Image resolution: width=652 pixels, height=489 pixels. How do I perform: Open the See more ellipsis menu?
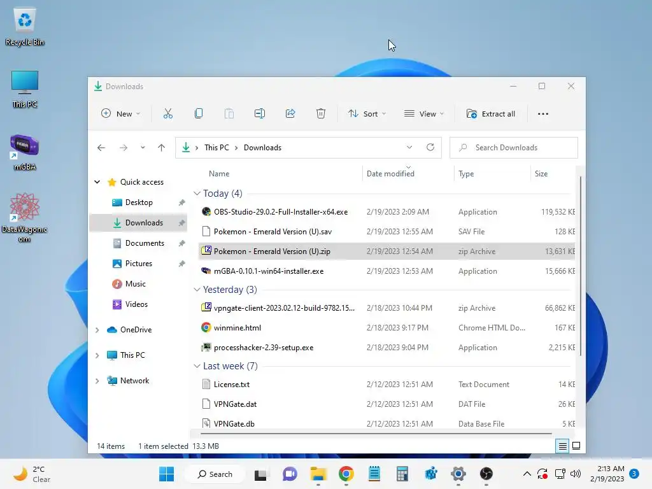tap(543, 113)
